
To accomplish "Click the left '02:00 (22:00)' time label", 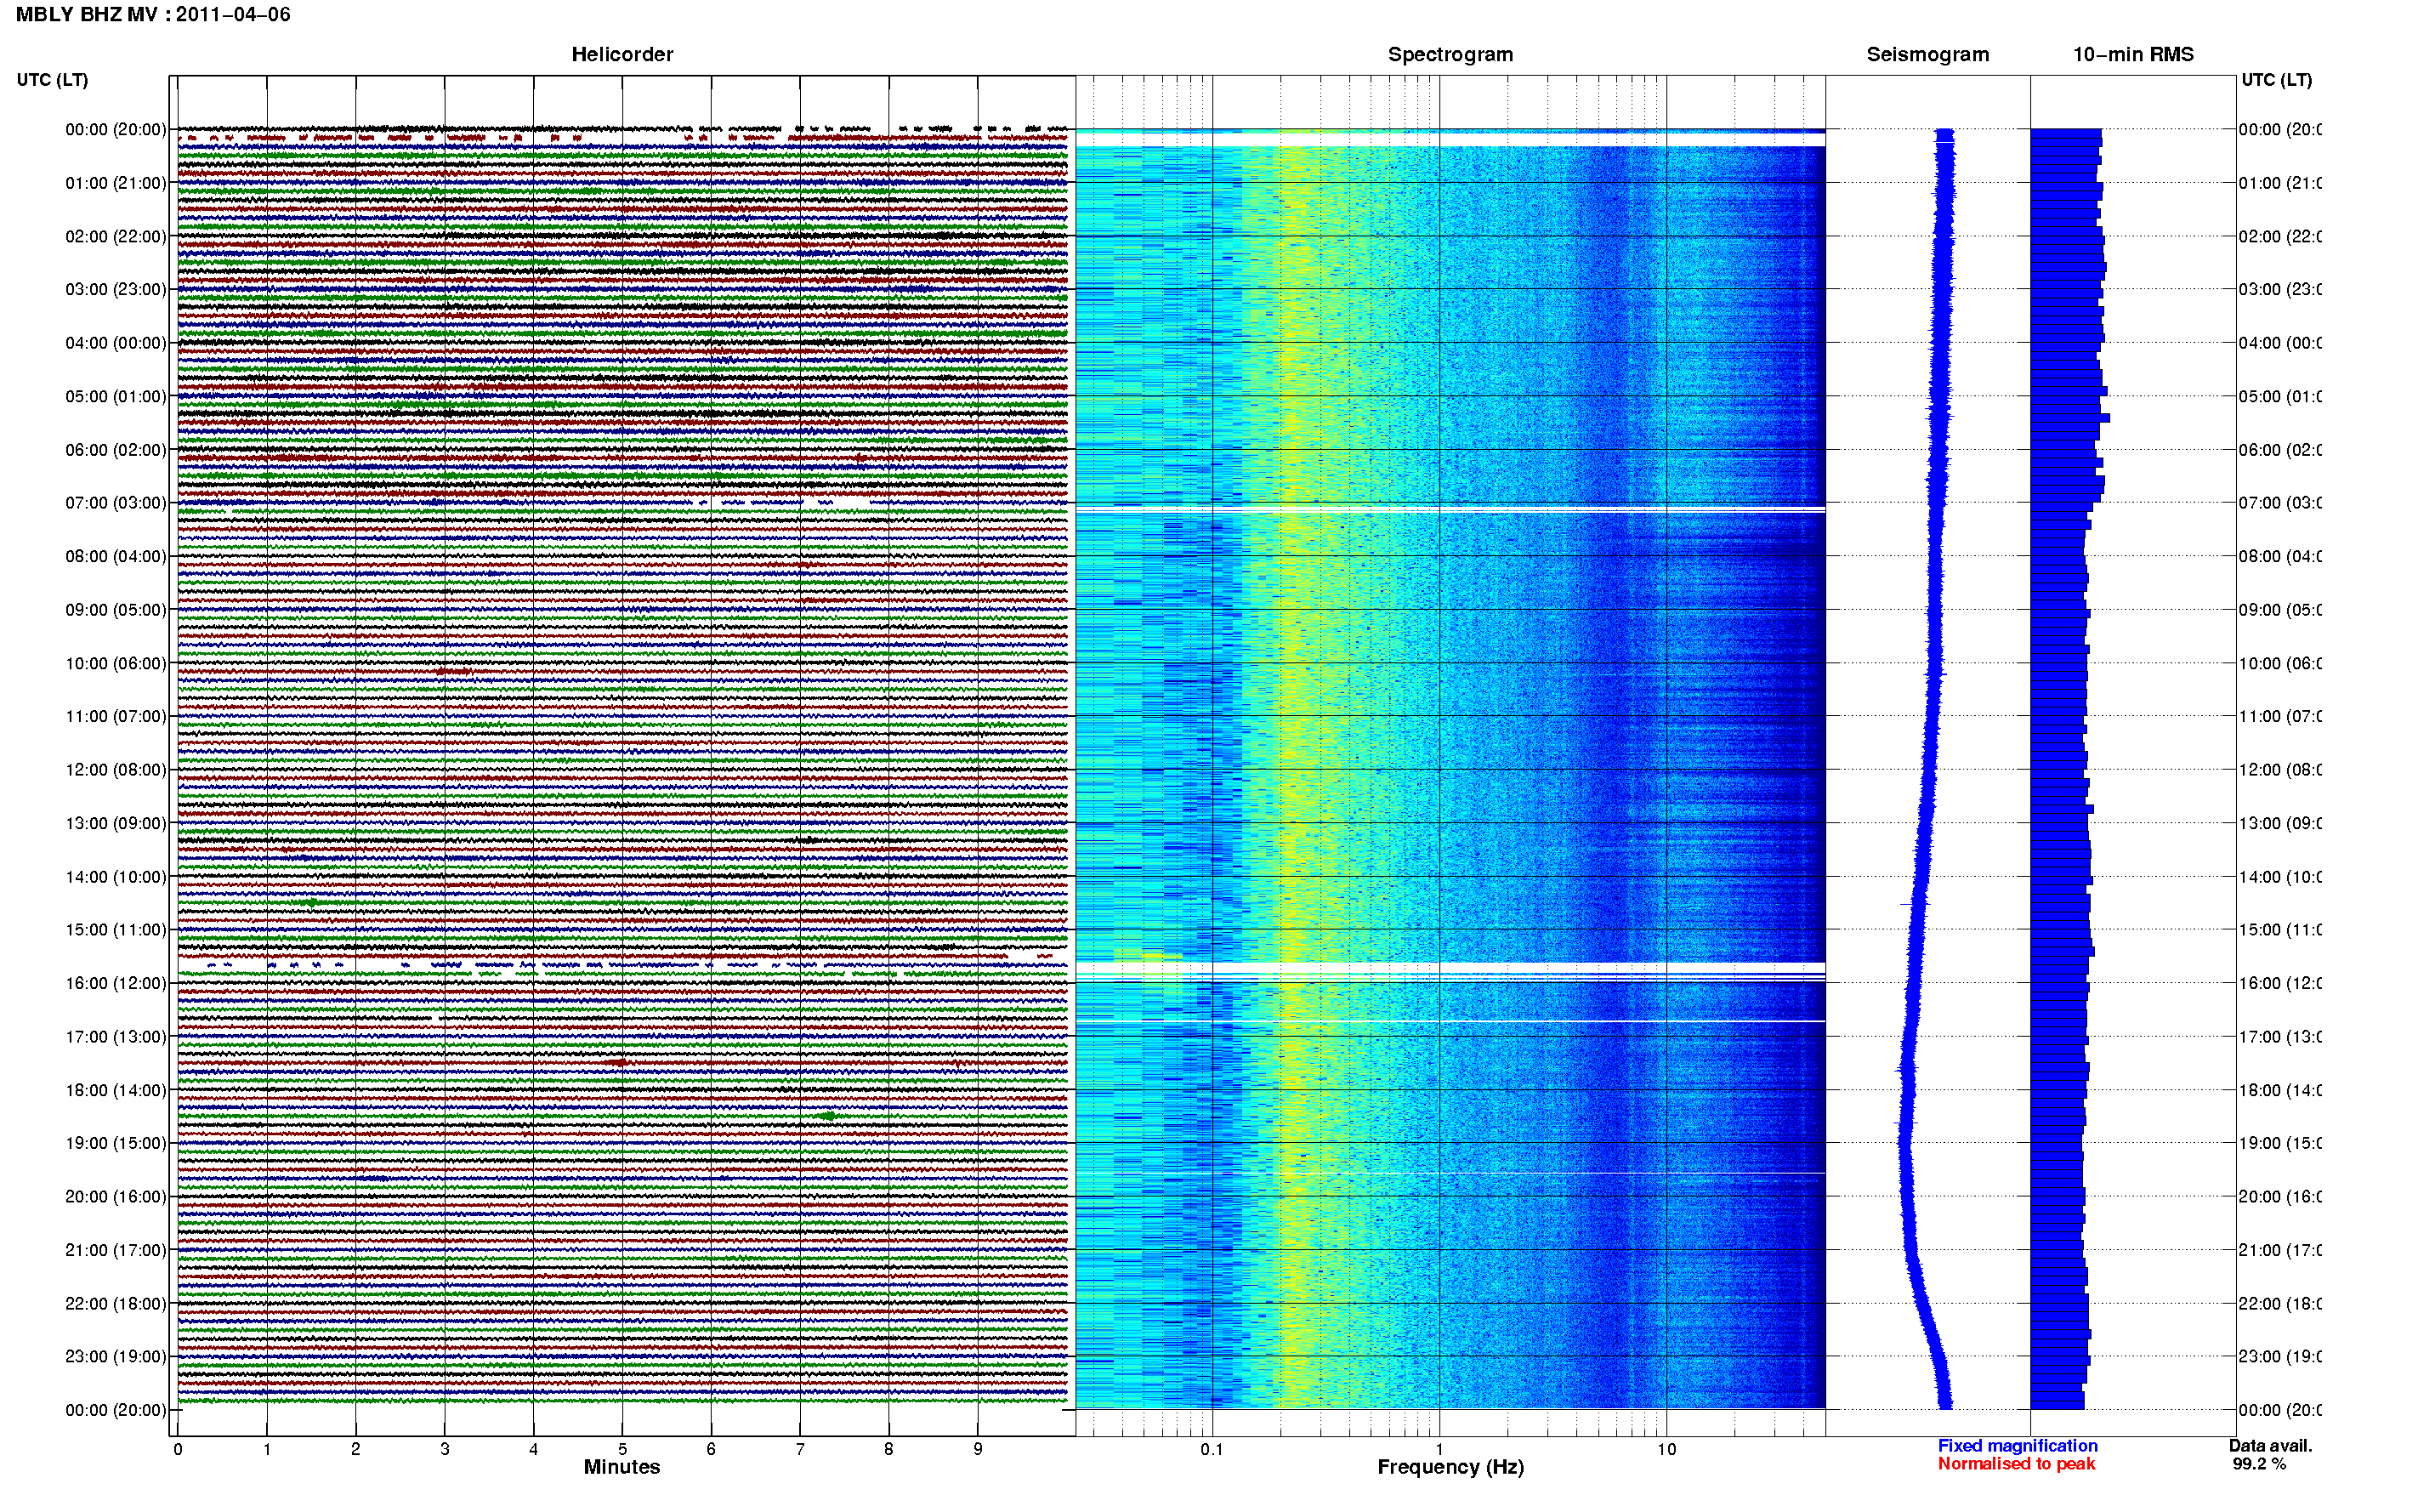I will pyautogui.click(x=116, y=236).
